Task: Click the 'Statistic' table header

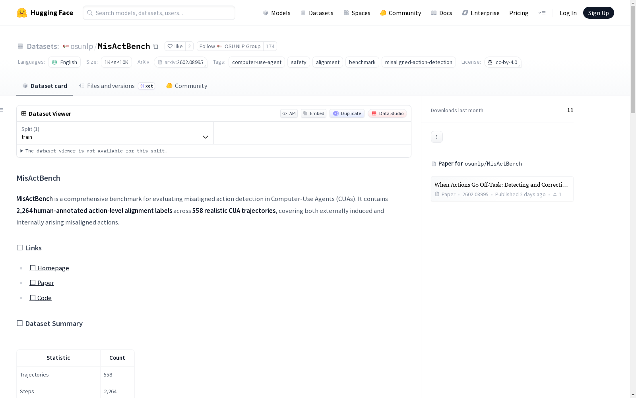Action: coord(58,358)
